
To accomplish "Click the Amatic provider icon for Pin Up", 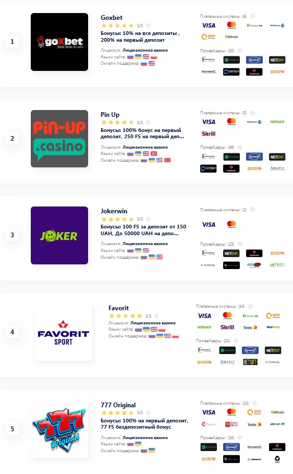I will [277, 168].
